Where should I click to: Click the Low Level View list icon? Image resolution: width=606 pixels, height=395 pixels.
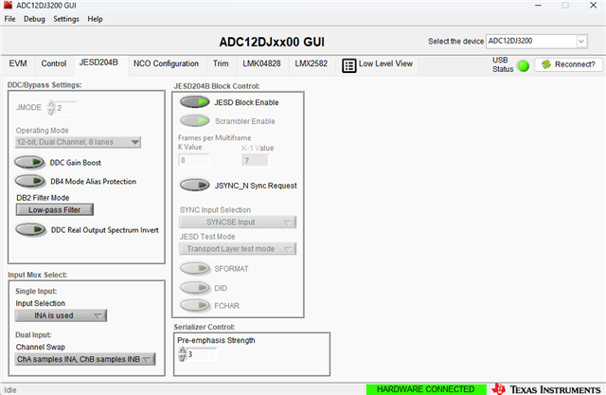(349, 65)
